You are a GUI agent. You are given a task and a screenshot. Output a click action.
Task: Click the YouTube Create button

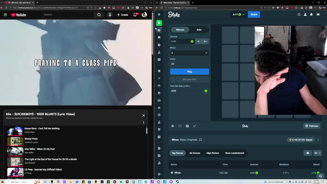(123, 15)
